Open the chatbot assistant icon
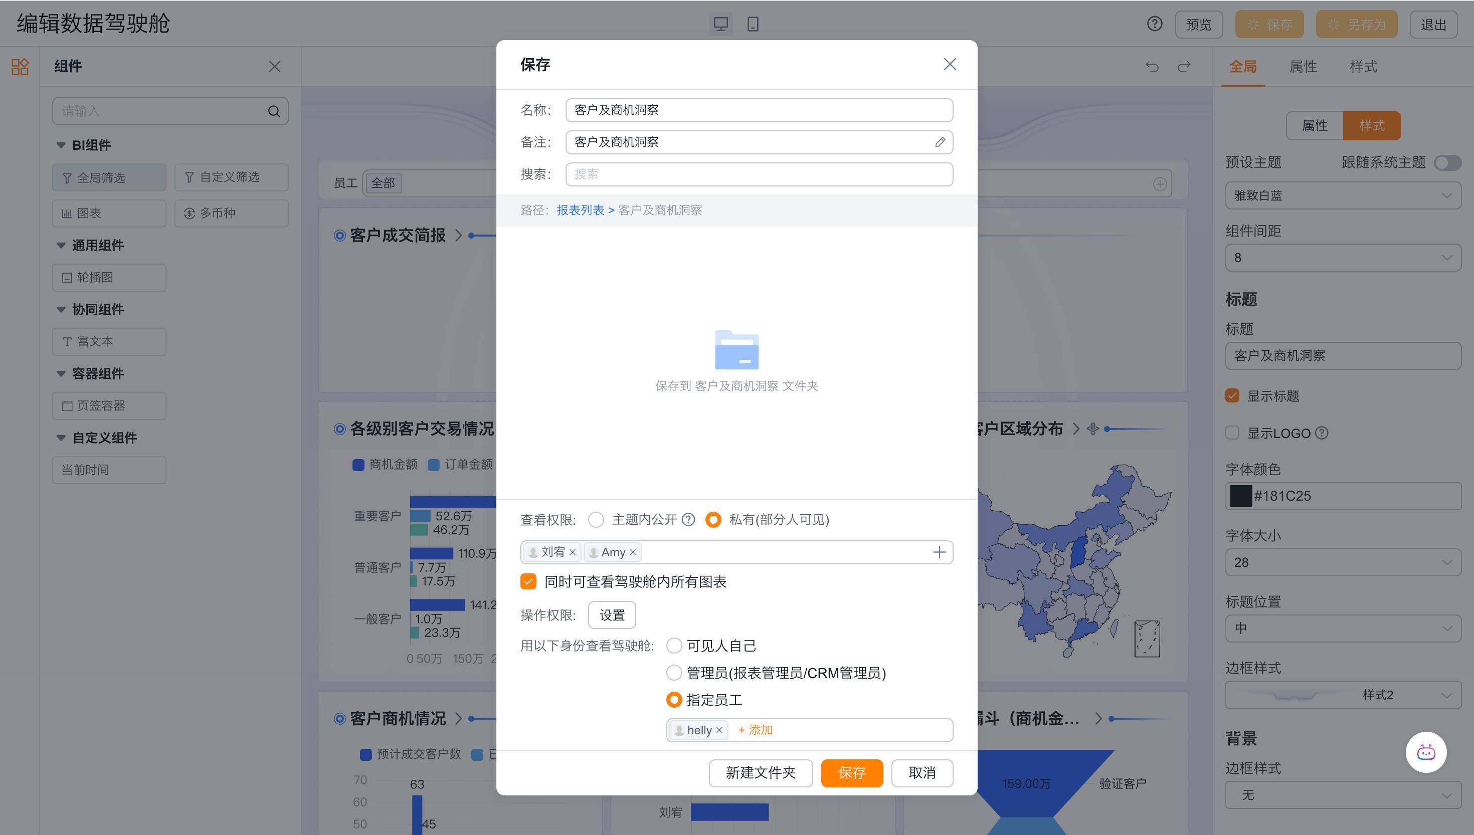Viewport: 1474px width, 835px height. (x=1426, y=752)
